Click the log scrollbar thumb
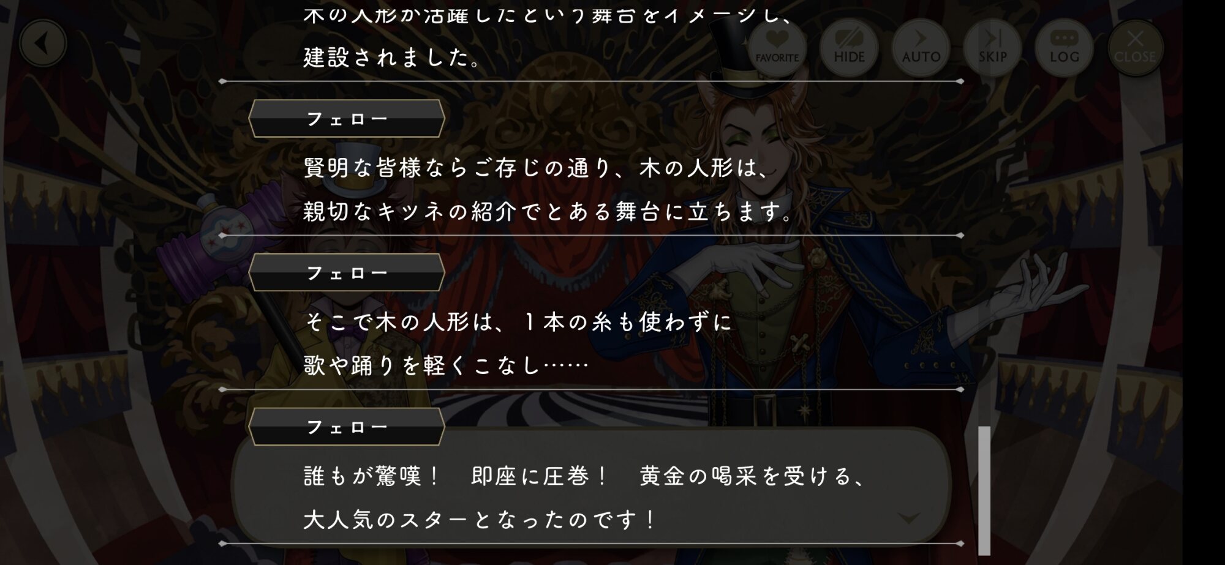The height and width of the screenshot is (565, 1225). click(984, 490)
